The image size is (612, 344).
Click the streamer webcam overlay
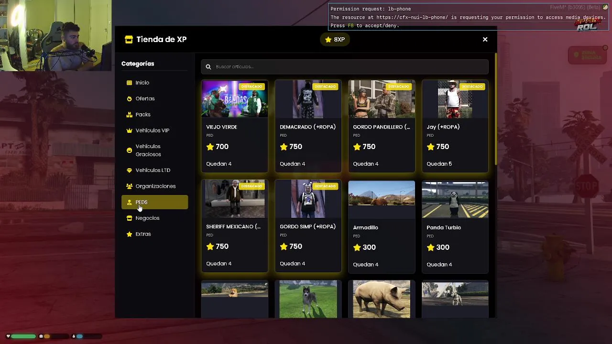tap(55, 35)
